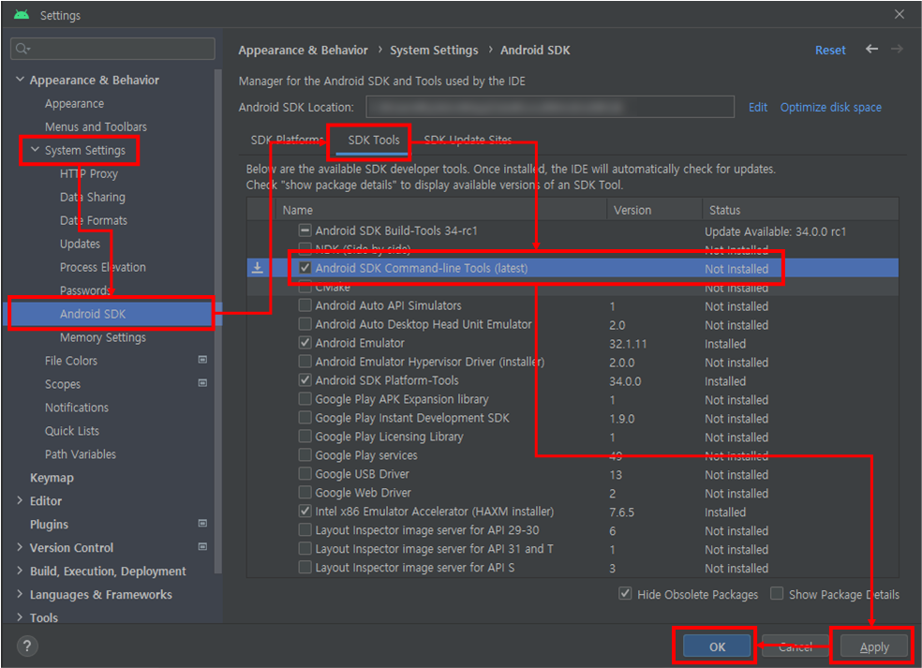
Task: Disable Hide Obsolete Packages
Action: [626, 594]
